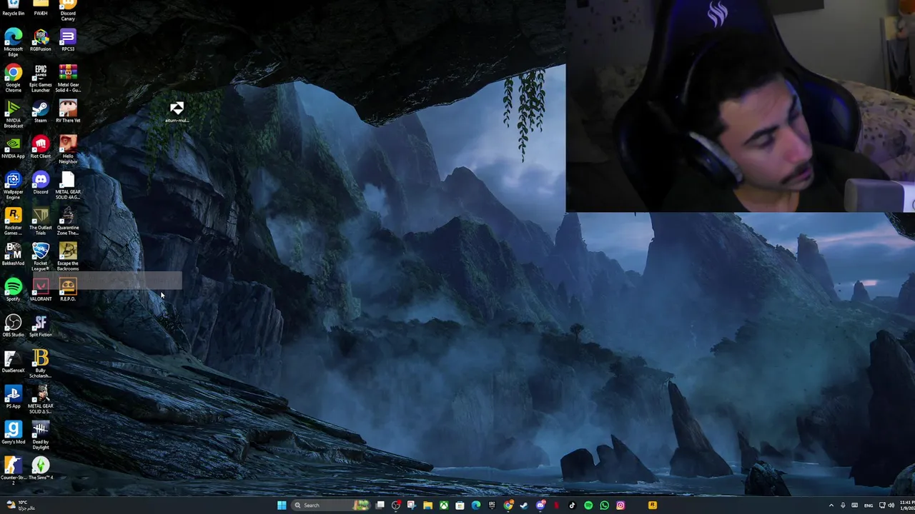
Task: Select the METAL GEAR SOLID 4 white file icon
Action: 68,185
